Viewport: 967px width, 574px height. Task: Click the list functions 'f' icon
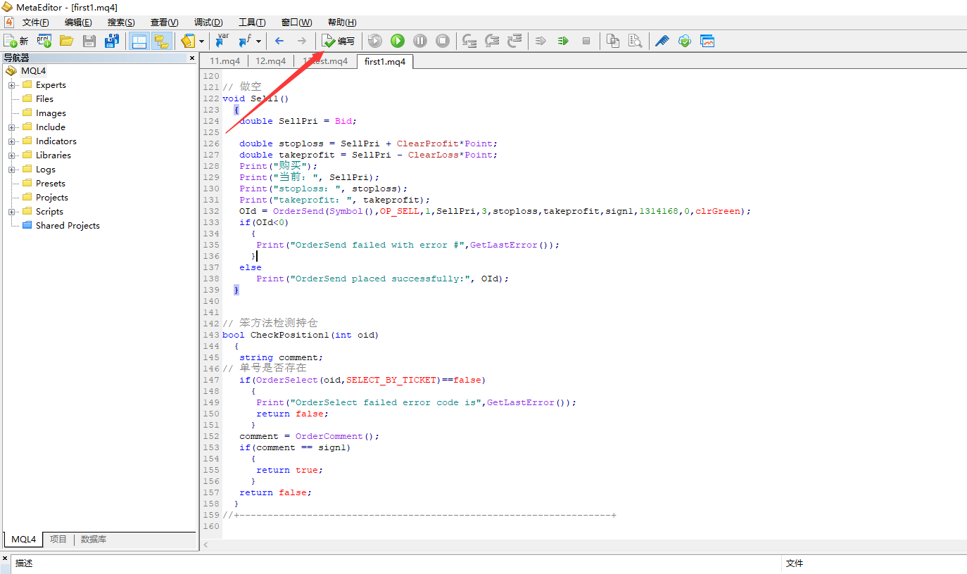[x=245, y=41]
